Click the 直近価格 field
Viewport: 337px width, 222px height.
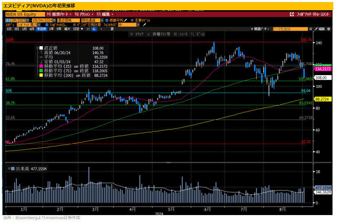pyautogui.click(x=69, y=20)
